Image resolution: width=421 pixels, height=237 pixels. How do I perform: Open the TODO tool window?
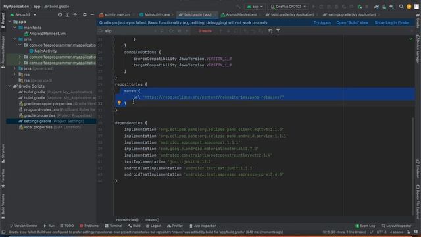pos(67,226)
